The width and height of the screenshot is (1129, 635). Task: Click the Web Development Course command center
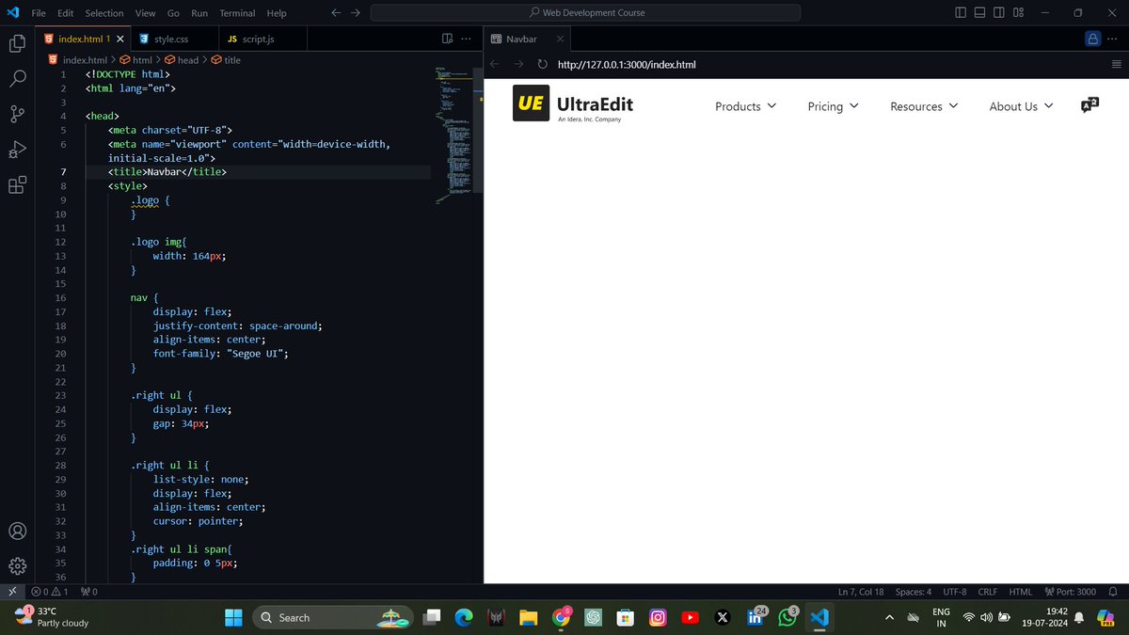(x=585, y=13)
